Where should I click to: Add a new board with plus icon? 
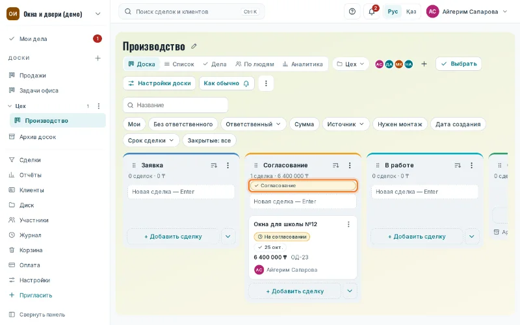click(x=98, y=58)
